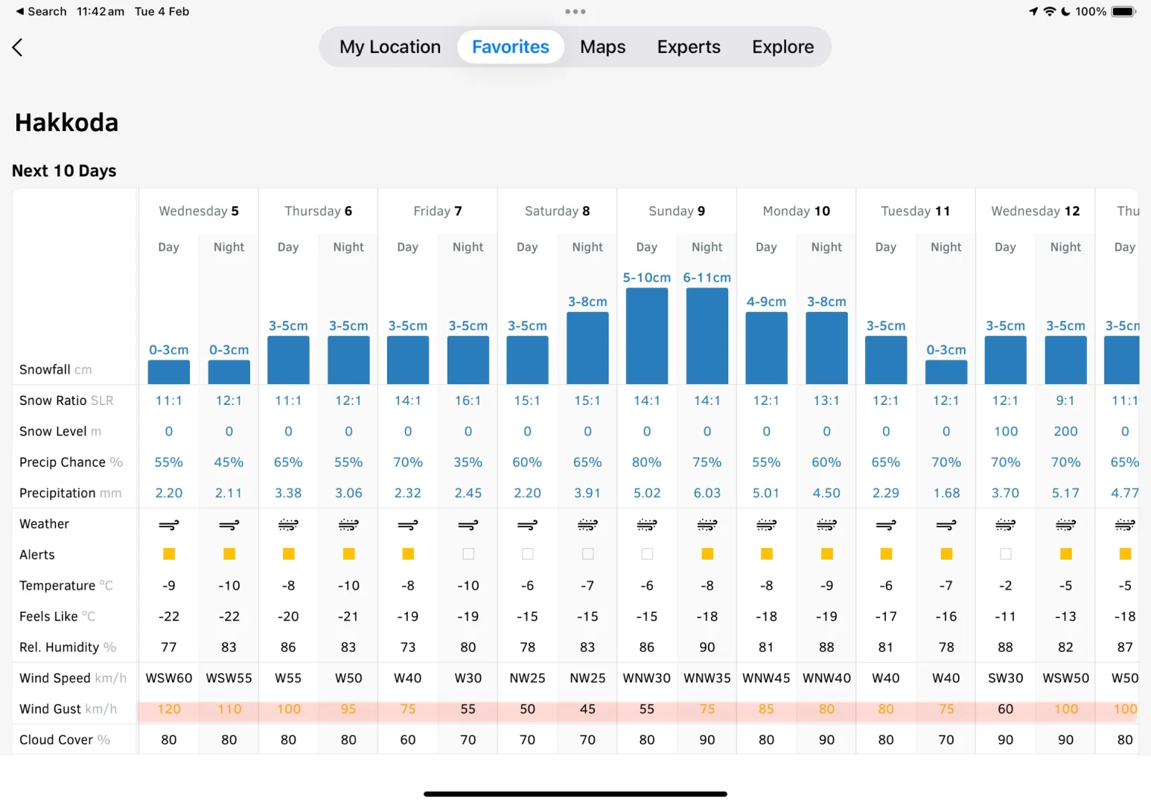Open the Experts tab
This screenshot has width=1151, height=804.
point(688,46)
